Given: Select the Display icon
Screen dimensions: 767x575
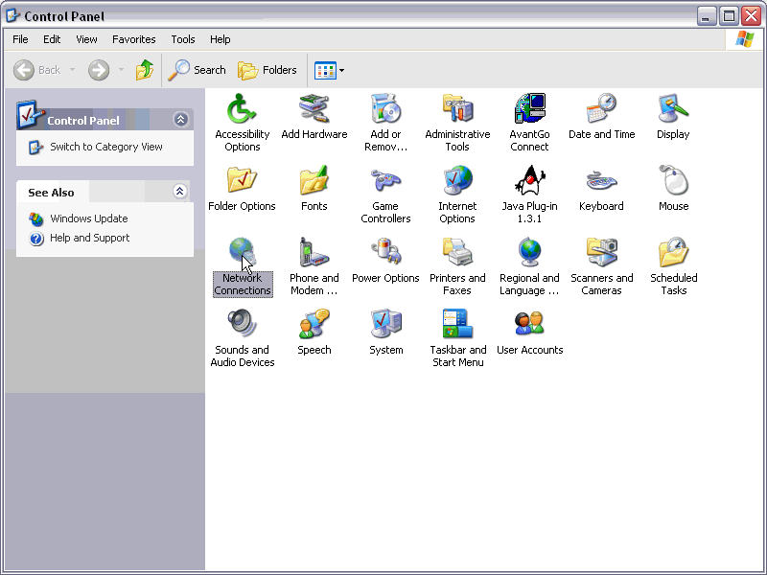Looking at the screenshot, I should [x=673, y=108].
